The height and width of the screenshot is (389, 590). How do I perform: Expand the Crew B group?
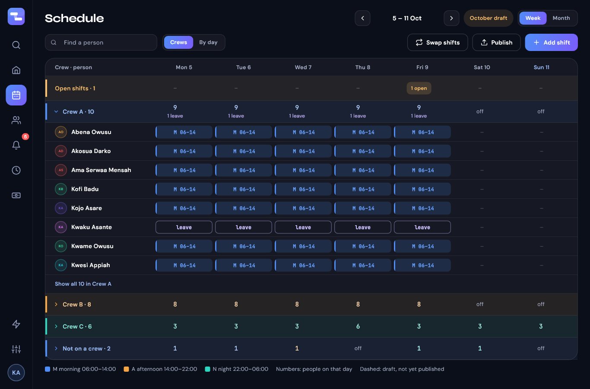point(56,304)
